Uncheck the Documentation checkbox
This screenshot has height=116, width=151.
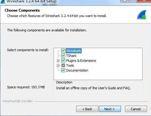[x=63, y=70]
